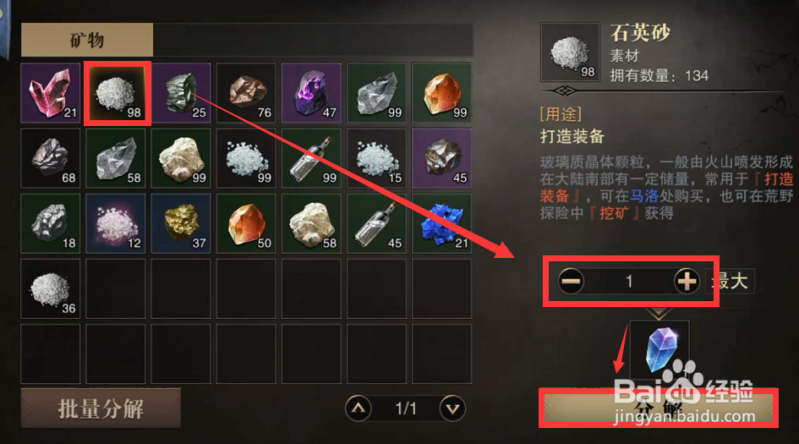Go to next page with down arrow
The width and height of the screenshot is (799, 444).
(452, 408)
